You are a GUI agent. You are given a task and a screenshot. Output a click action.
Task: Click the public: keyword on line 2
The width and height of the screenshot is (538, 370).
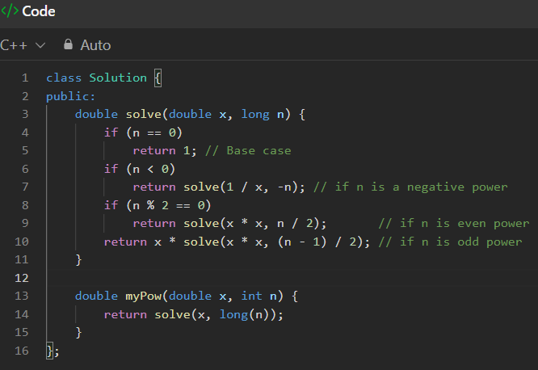tap(70, 96)
